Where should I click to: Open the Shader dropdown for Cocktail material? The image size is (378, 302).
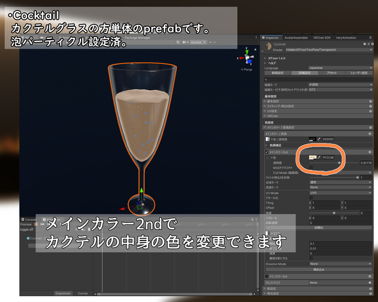(x=329, y=50)
